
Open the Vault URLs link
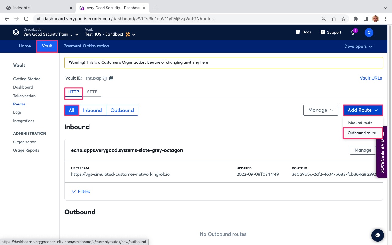(x=371, y=78)
